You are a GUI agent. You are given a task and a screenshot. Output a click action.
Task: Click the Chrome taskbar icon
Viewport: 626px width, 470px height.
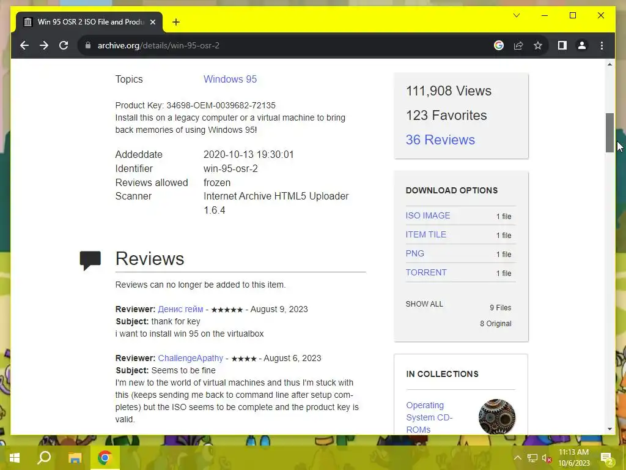(105, 458)
